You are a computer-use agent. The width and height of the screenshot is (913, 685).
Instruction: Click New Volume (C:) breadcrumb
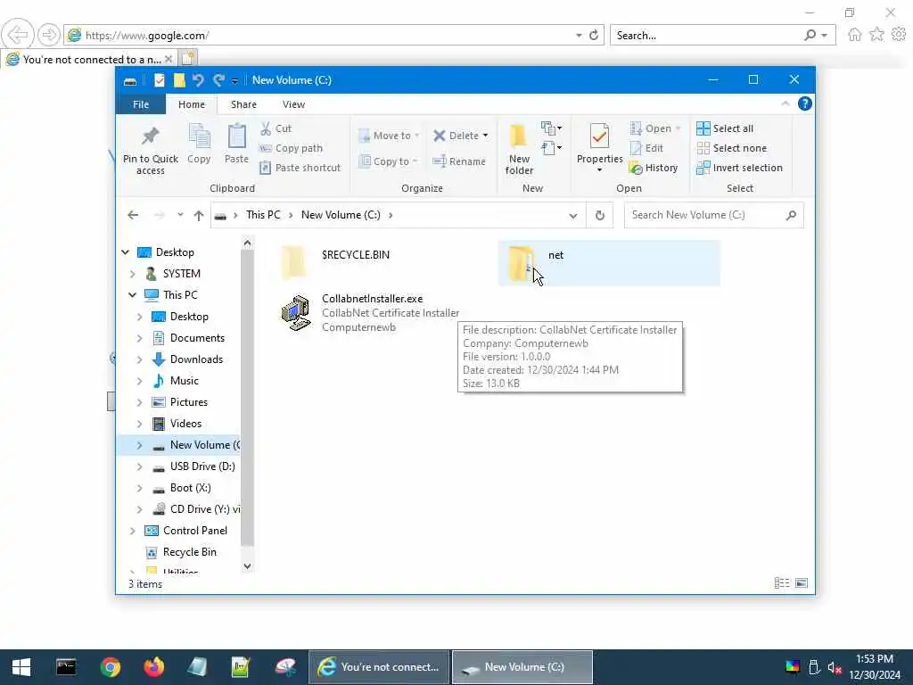[341, 215]
